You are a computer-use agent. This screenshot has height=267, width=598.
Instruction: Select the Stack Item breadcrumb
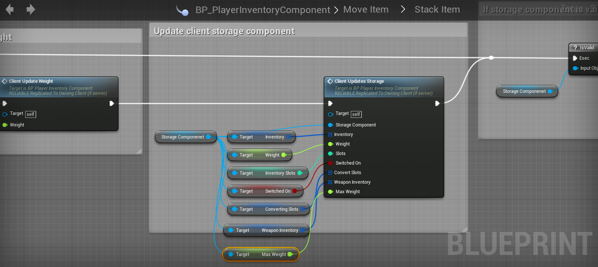(437, 10)
